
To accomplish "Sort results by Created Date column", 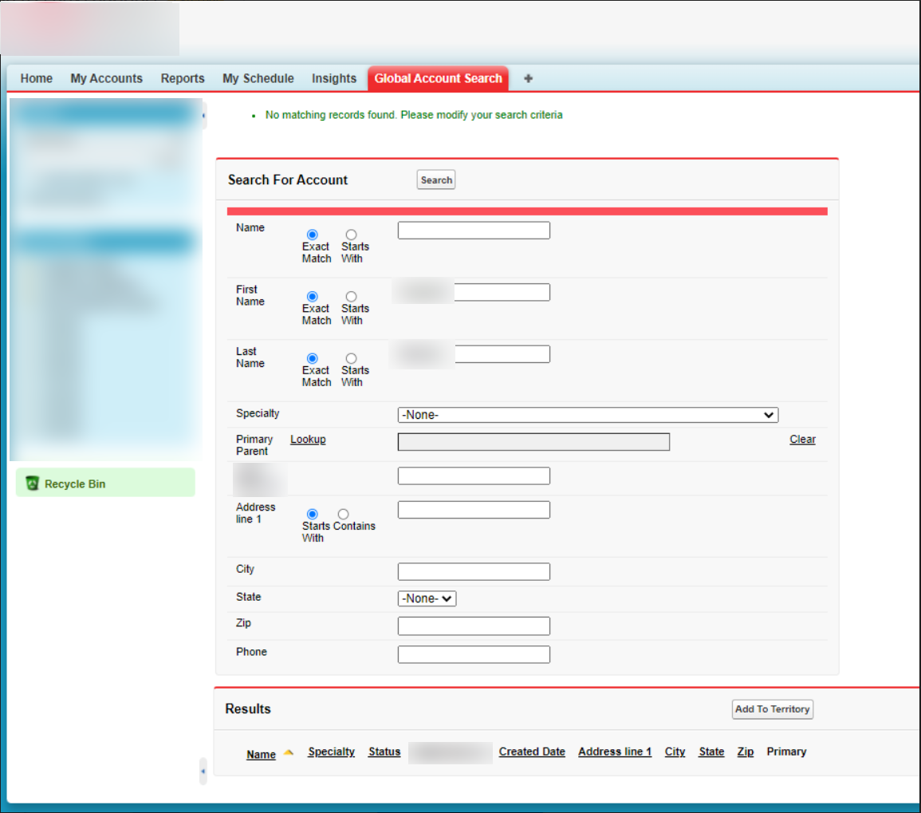I will pos(532,752).
